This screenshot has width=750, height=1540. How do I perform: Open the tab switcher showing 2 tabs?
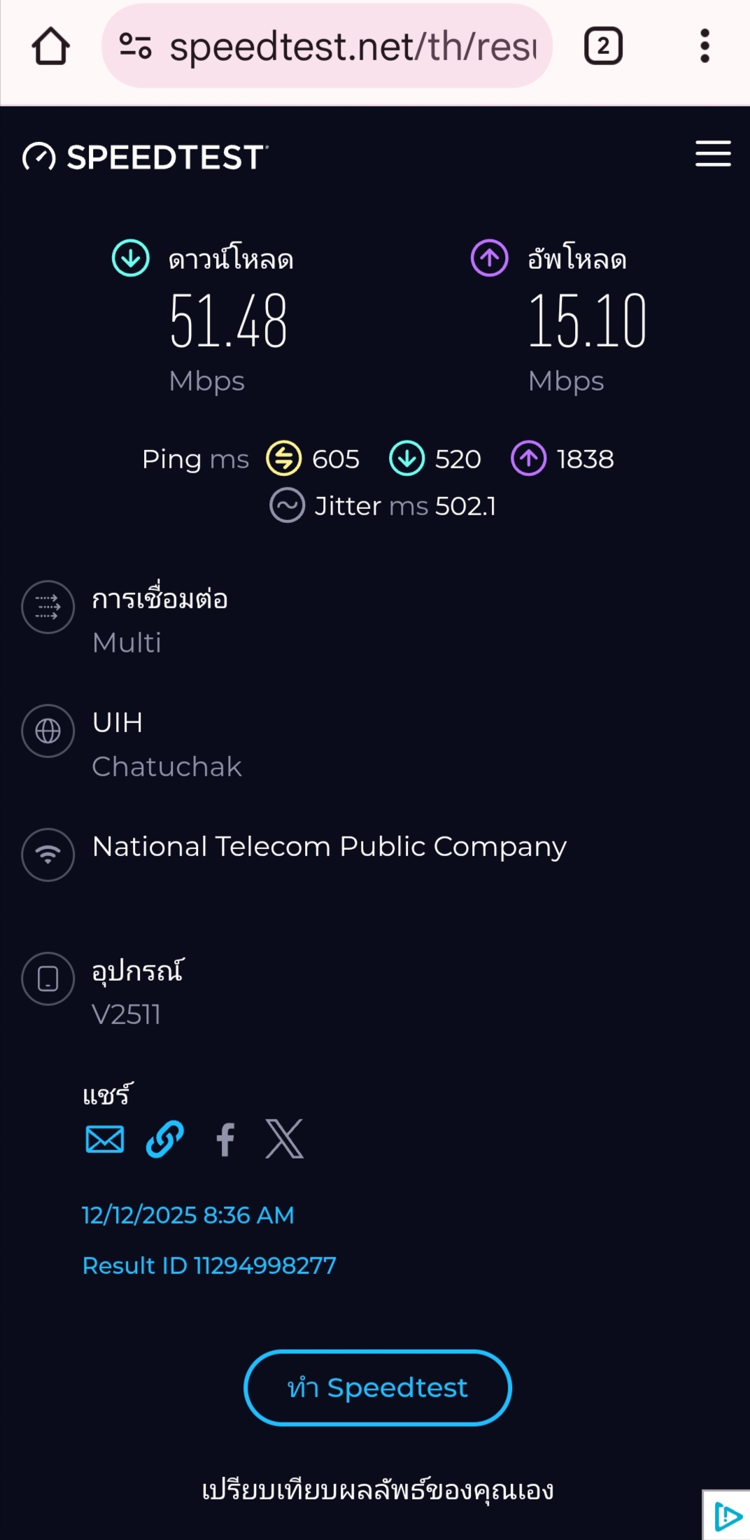tap(603, 46)
